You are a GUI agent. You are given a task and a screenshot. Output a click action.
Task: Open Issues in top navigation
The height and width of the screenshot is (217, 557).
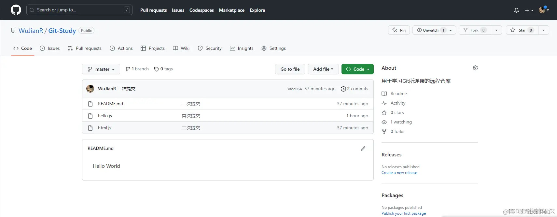[x=178, y=10]
